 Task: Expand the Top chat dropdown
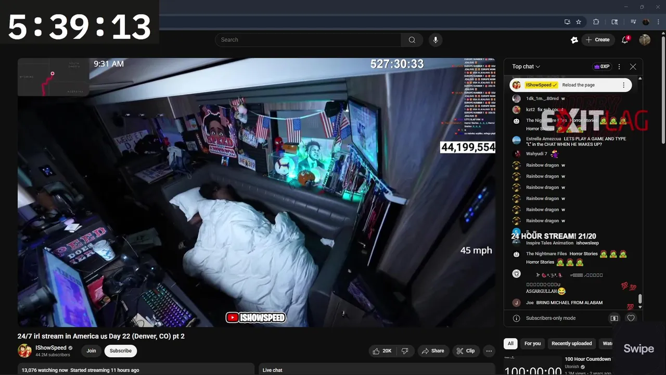point(526,67)
